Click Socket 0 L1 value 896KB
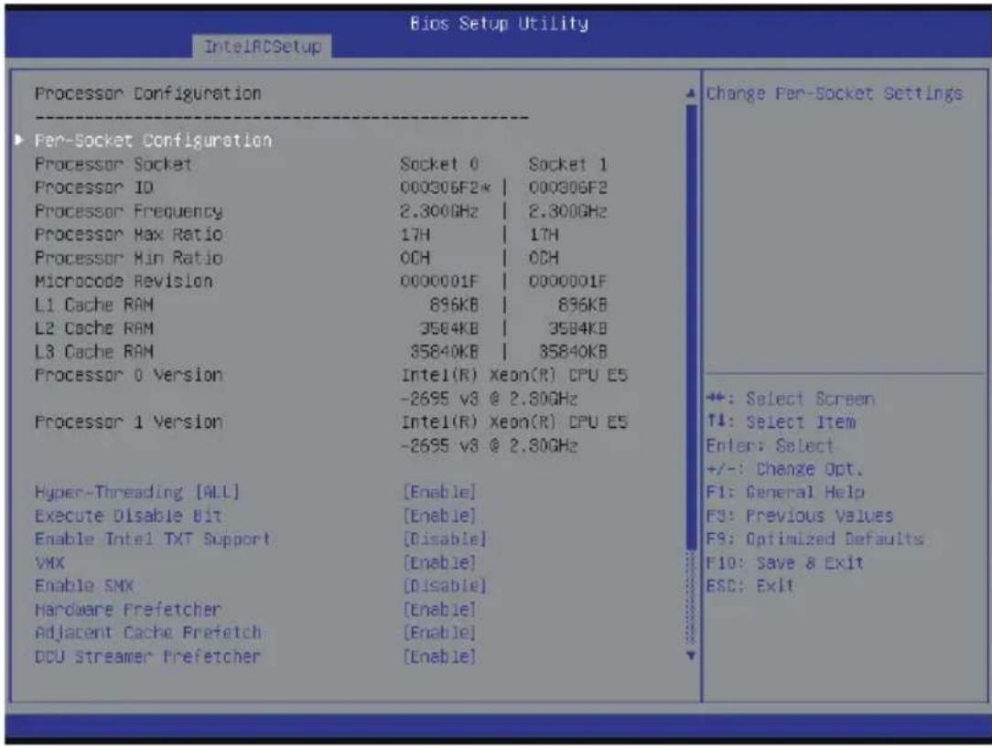 tap(454, 304)
